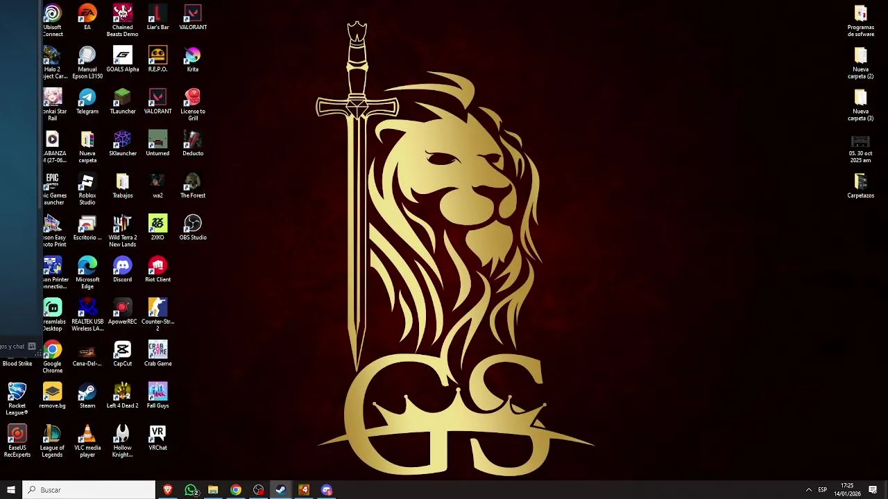Image resolution: width=888 pixels, height=499 pixels.
Task: Select the ApowerREC desktop icon
Action: pyautogui.click(x=123, y=312)
